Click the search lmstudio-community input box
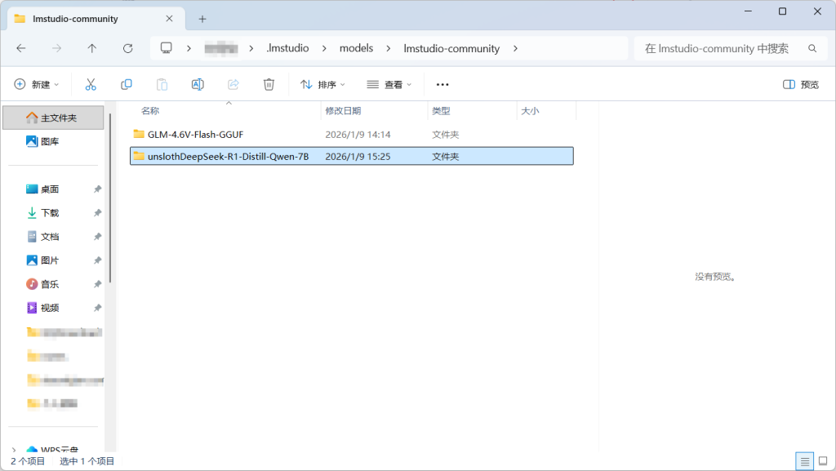The image size is (836, 471). pyautogui.click(x=718, y=48)
